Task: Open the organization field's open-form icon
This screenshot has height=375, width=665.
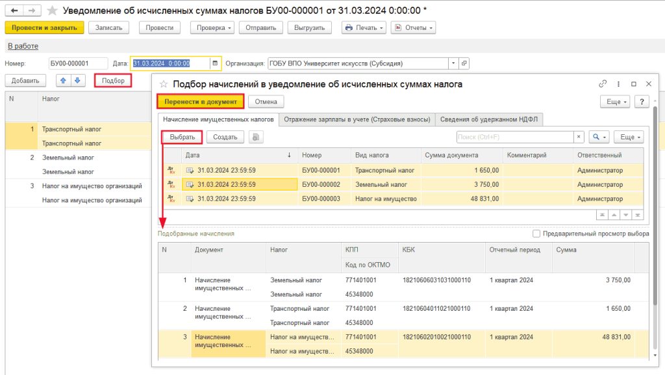Action: (x=464, y=64)
